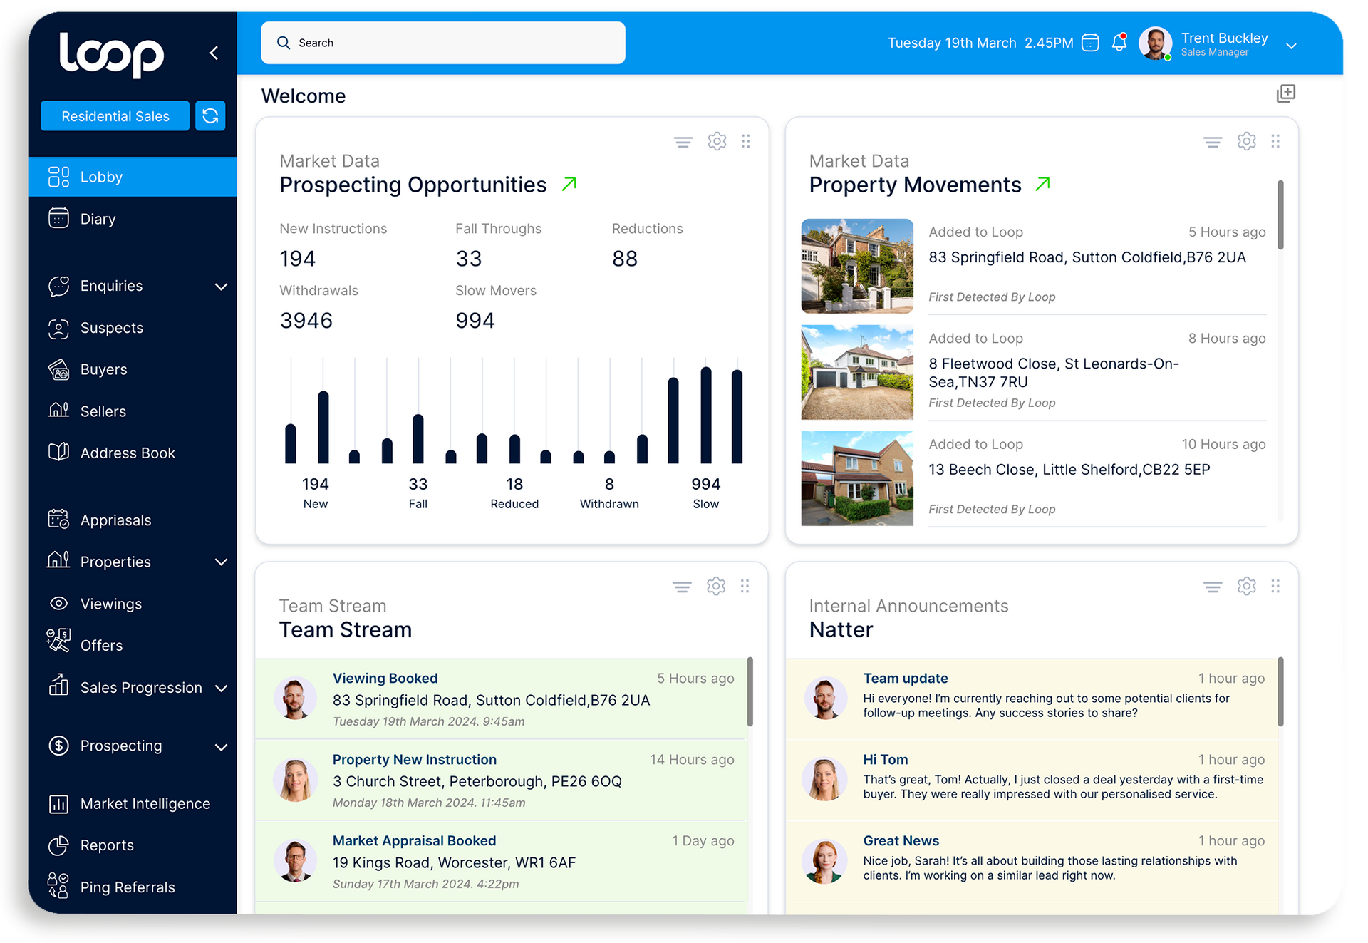Click the Appraisals sidebar icon

click(59, 520)
